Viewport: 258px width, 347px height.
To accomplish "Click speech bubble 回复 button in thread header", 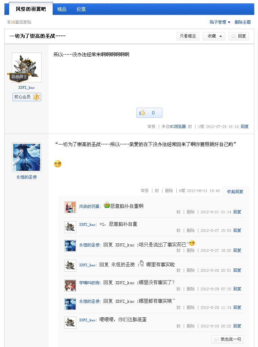I will [239, 36].
